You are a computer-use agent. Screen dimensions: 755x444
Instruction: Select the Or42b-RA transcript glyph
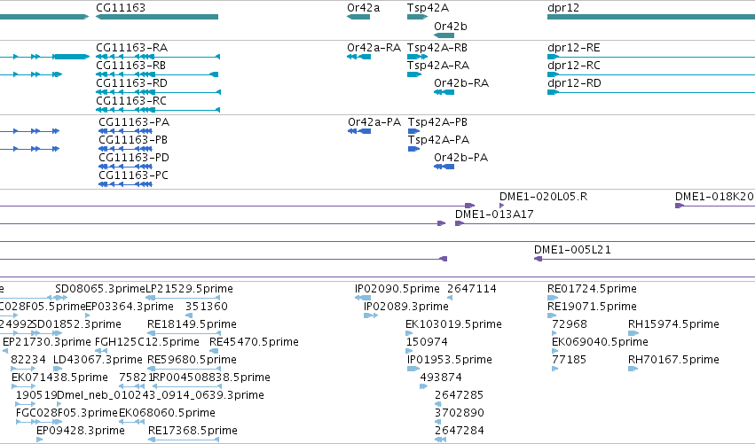click(444, 92)
